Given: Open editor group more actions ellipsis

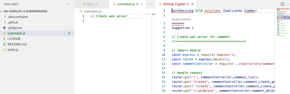Looking at the screenshot, I should (x=150, y=4).
